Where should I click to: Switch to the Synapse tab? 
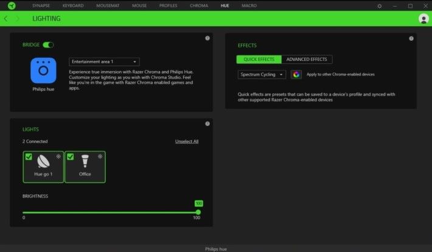(x=41, y=5)
